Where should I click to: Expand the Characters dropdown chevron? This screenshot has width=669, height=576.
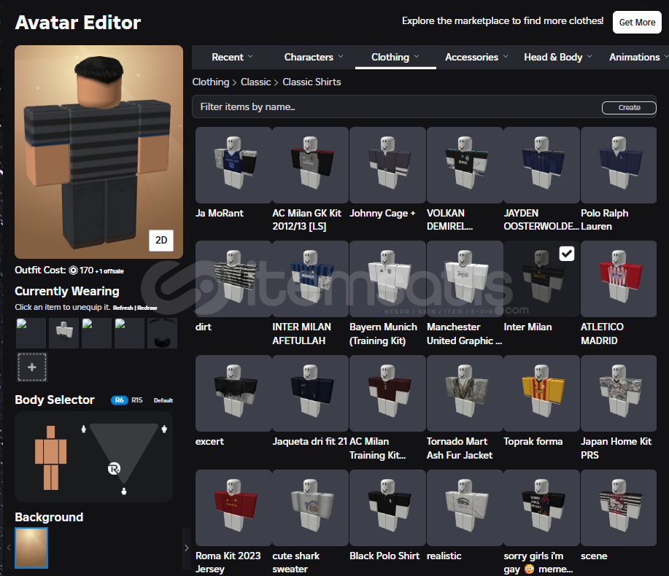[341, 56]
